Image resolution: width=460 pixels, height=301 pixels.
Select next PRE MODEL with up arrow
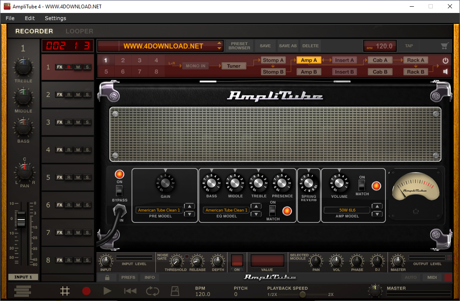tap(189, 207)
